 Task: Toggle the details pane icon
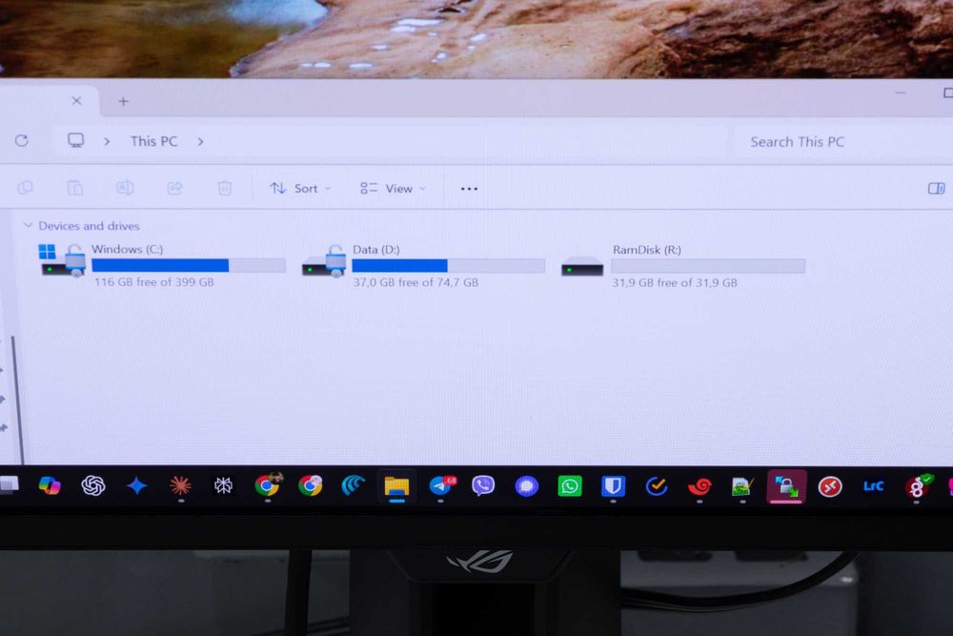click(937, 189)
